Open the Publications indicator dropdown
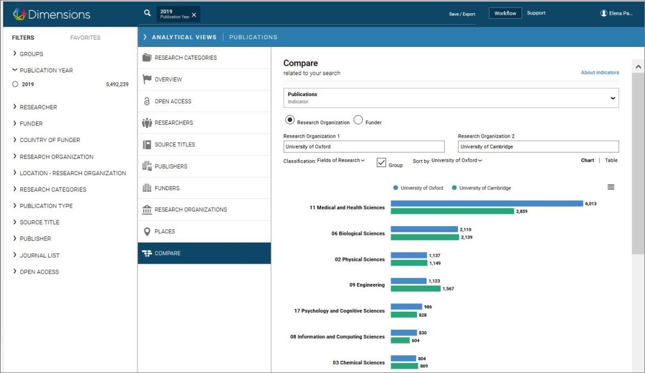 click(x=451, y=98)
